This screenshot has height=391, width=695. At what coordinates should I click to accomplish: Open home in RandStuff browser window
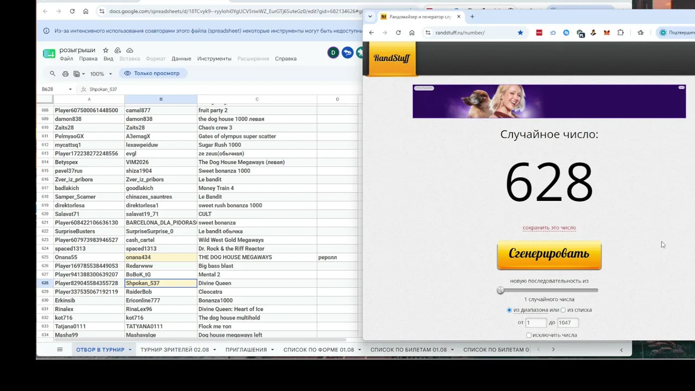click(x=412, y=33)
